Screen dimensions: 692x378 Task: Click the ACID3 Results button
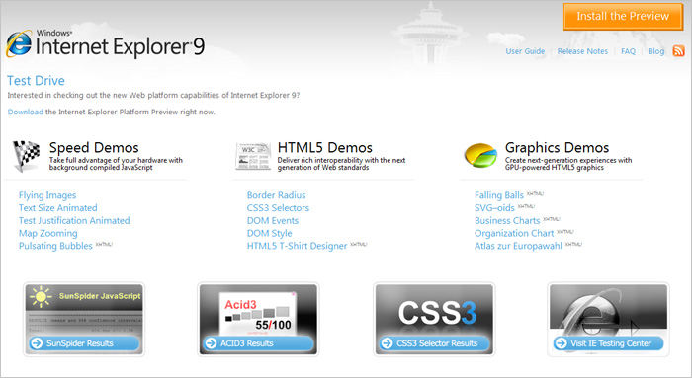[x=258, y=343]
